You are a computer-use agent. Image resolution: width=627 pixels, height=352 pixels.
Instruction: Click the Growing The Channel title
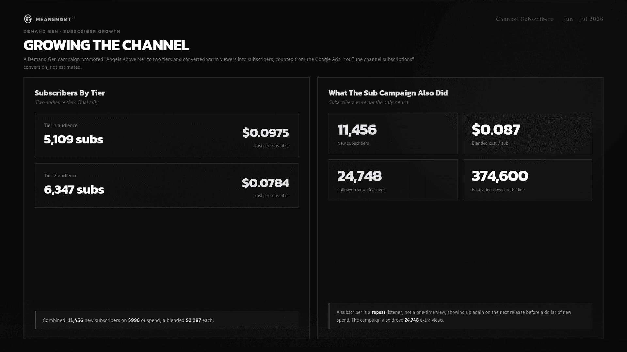coord(106,45)
